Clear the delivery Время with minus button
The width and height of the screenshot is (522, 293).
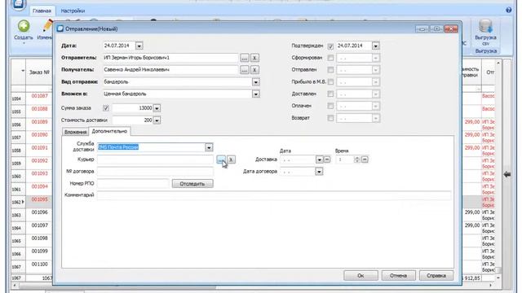click(365, 160)
